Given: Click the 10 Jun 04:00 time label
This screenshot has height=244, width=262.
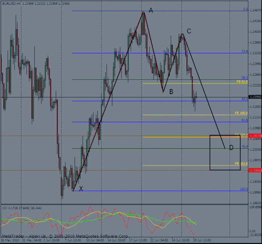Looking at the screenshot, I should pyautogui.click(x=95, y=240).
